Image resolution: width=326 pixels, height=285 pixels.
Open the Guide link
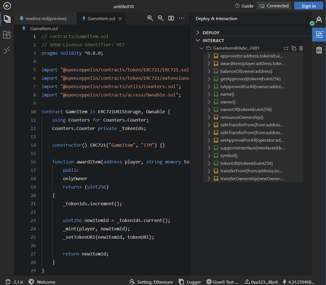coord(244,6)
